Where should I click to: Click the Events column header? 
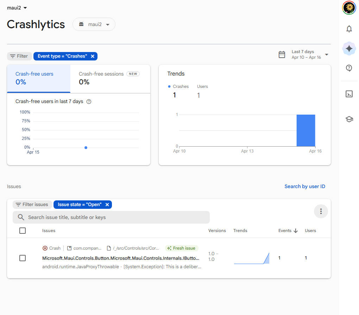[285, 231]
